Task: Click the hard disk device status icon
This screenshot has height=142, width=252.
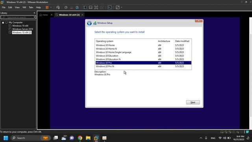Action: pos(222,132)
